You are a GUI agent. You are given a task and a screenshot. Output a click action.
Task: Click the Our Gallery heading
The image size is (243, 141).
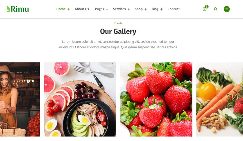118,31
